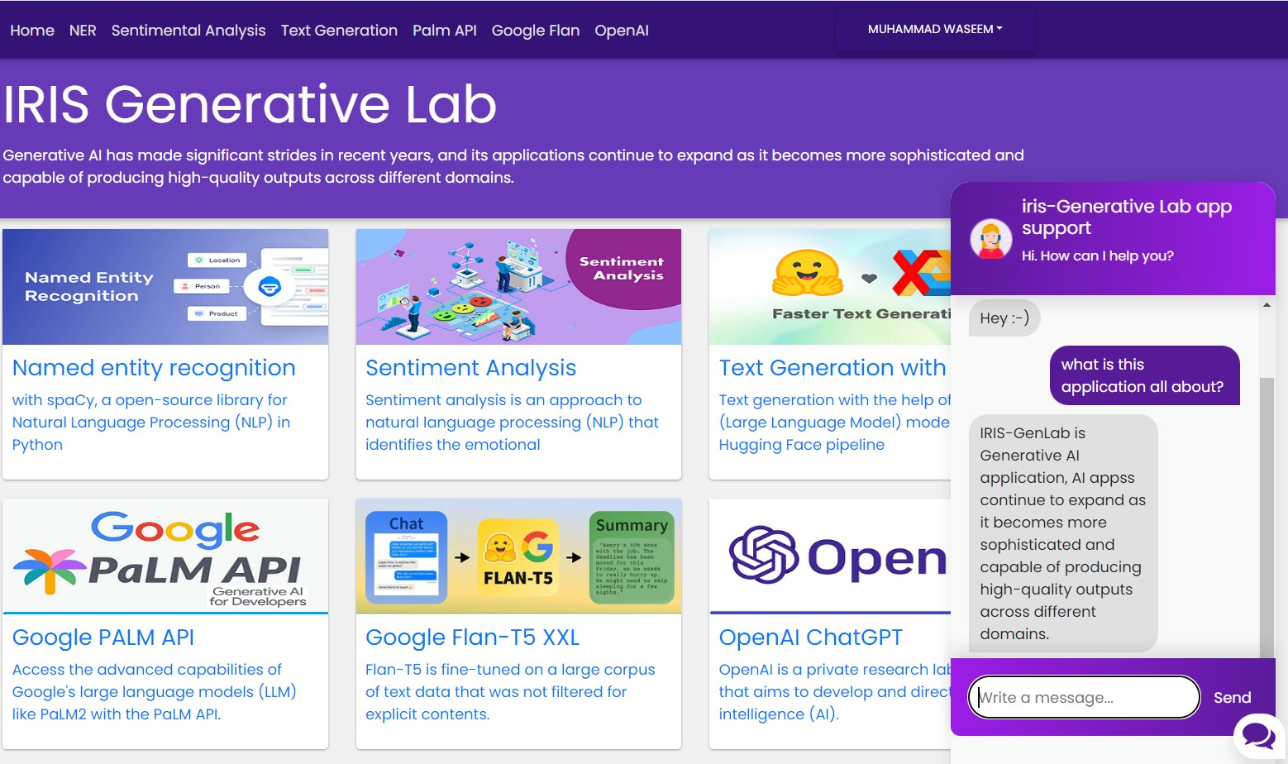Select Sentimental Analysis from navigation bar
The height and width of the screenshot is (764, 1288).
tap(188, 31)
